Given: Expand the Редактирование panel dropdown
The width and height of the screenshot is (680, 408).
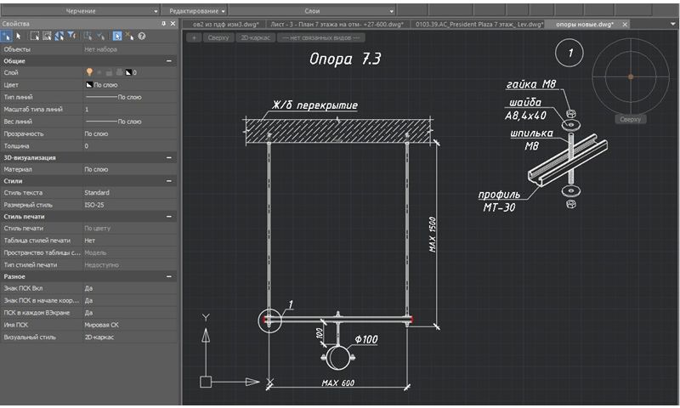Looking at the screenshot, I should point(223,11).
